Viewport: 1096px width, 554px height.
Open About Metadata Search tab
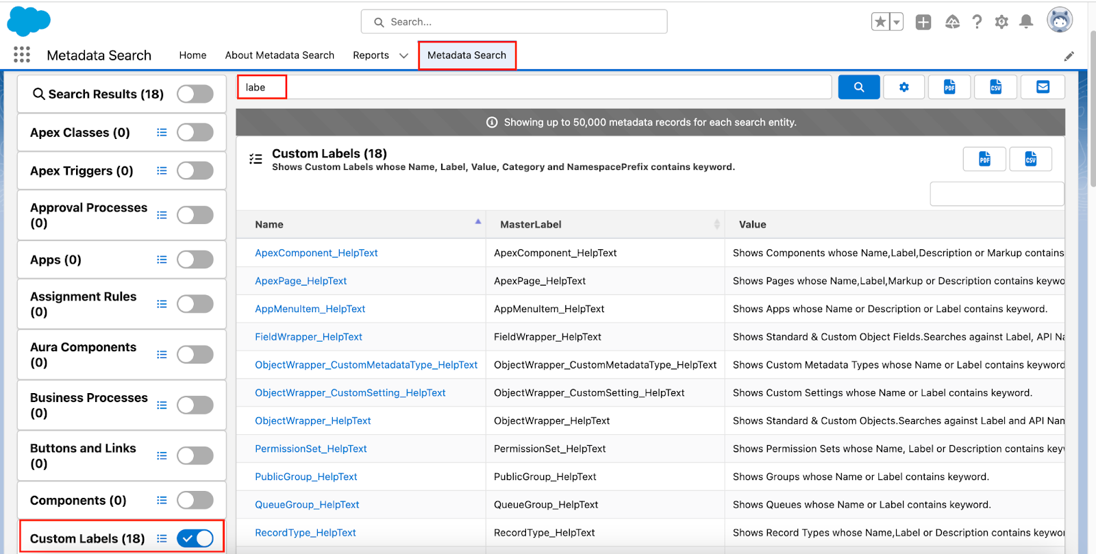pos(279,55)
